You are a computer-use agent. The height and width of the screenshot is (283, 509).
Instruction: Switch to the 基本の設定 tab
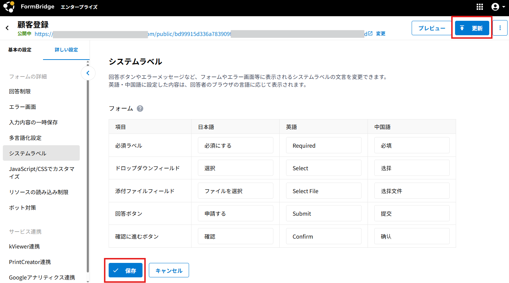[20, 50]
